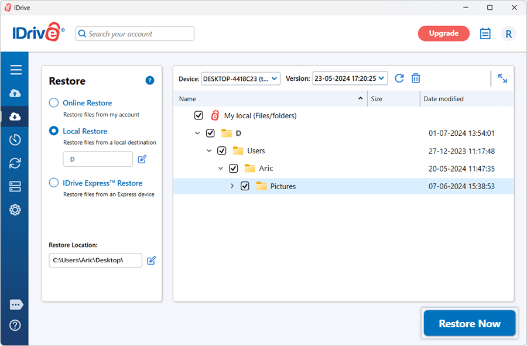Uncheck the D folder checkbox
The height and width of the screenshot is (346, 527).
point(210,133)
